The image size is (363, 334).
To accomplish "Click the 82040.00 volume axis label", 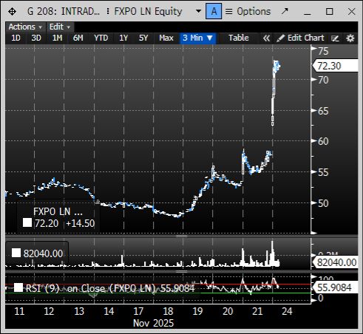I will 335,262.
